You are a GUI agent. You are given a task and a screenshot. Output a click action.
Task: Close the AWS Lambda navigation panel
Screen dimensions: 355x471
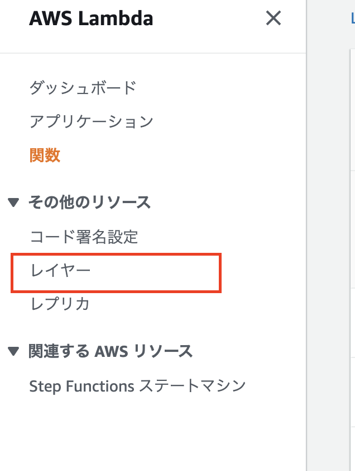[273, 18]
